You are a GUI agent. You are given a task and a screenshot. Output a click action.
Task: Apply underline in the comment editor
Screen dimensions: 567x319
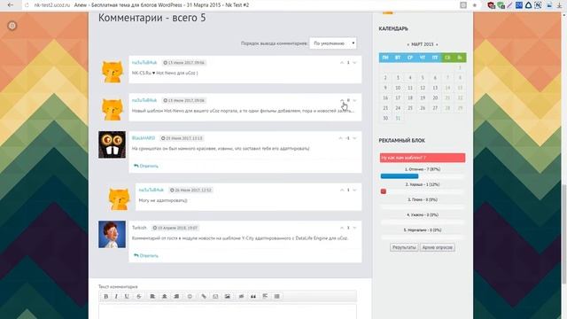pos(127,296)
